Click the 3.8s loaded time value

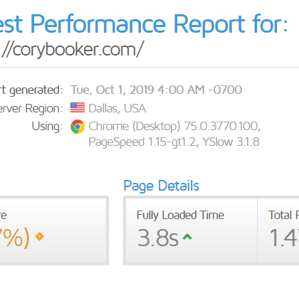158,238
